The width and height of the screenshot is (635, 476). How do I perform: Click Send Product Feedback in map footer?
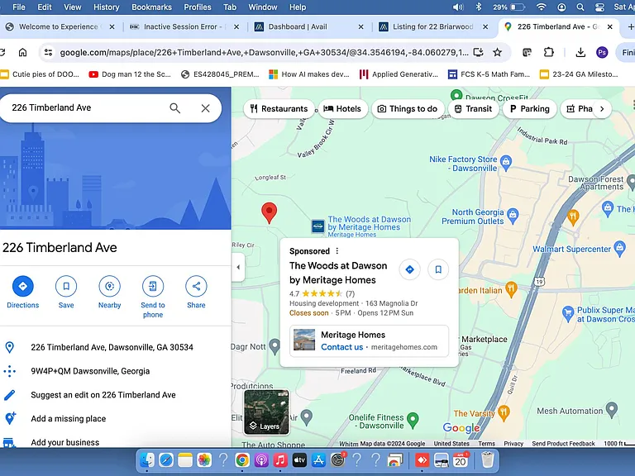tap(563, 444)
